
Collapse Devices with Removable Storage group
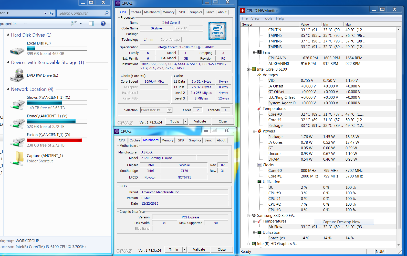pos(8,62)
